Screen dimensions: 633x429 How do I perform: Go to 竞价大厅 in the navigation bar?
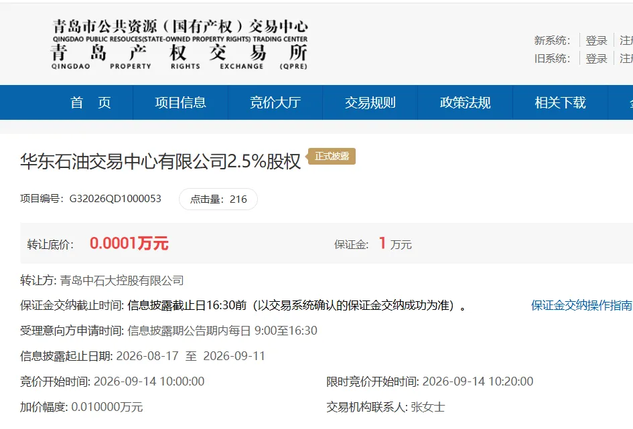click(x=275, y=102)
